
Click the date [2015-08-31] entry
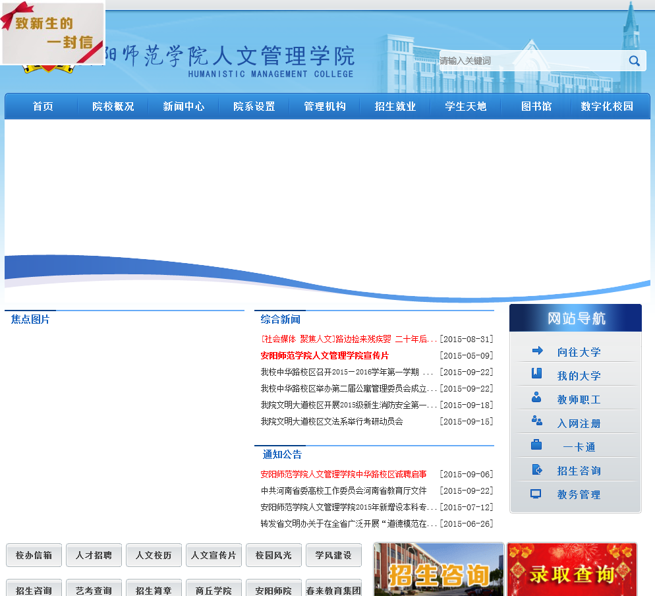(467, 339)
